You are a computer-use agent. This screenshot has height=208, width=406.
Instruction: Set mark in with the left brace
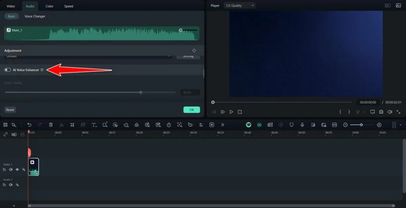(x=340, y=112)
